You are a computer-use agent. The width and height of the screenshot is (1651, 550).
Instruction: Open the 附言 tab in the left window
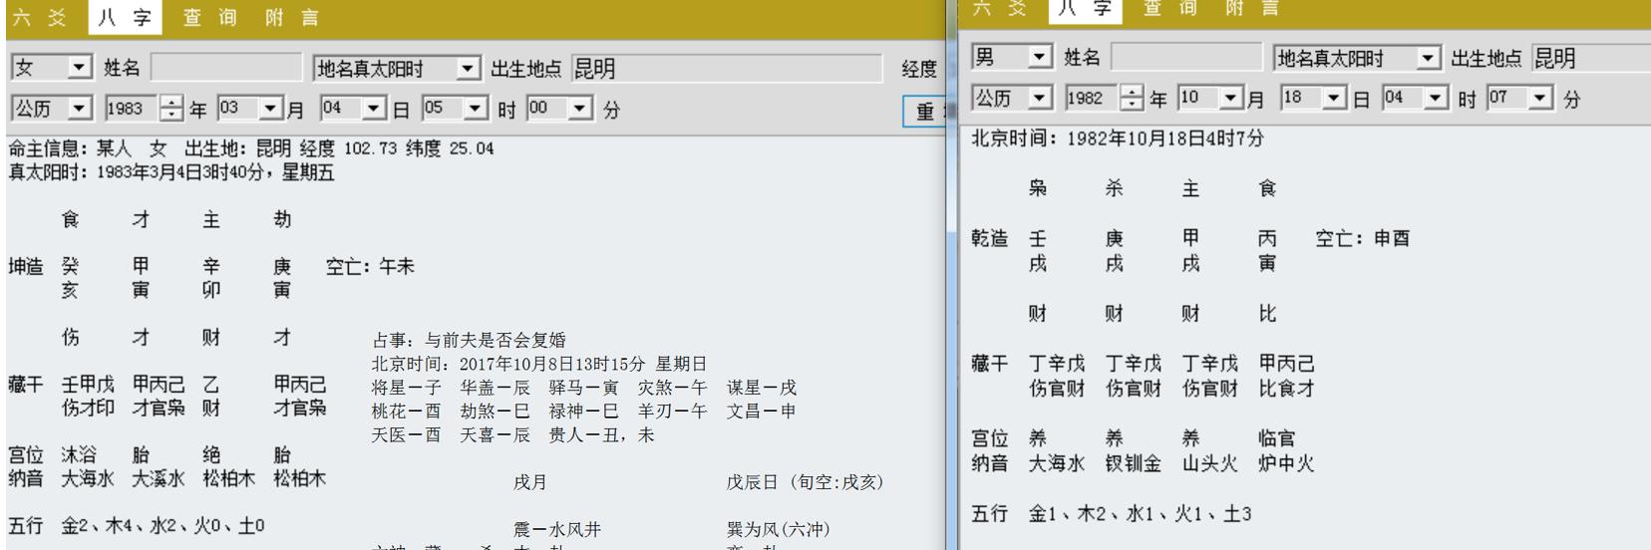(x=292, y=18)
